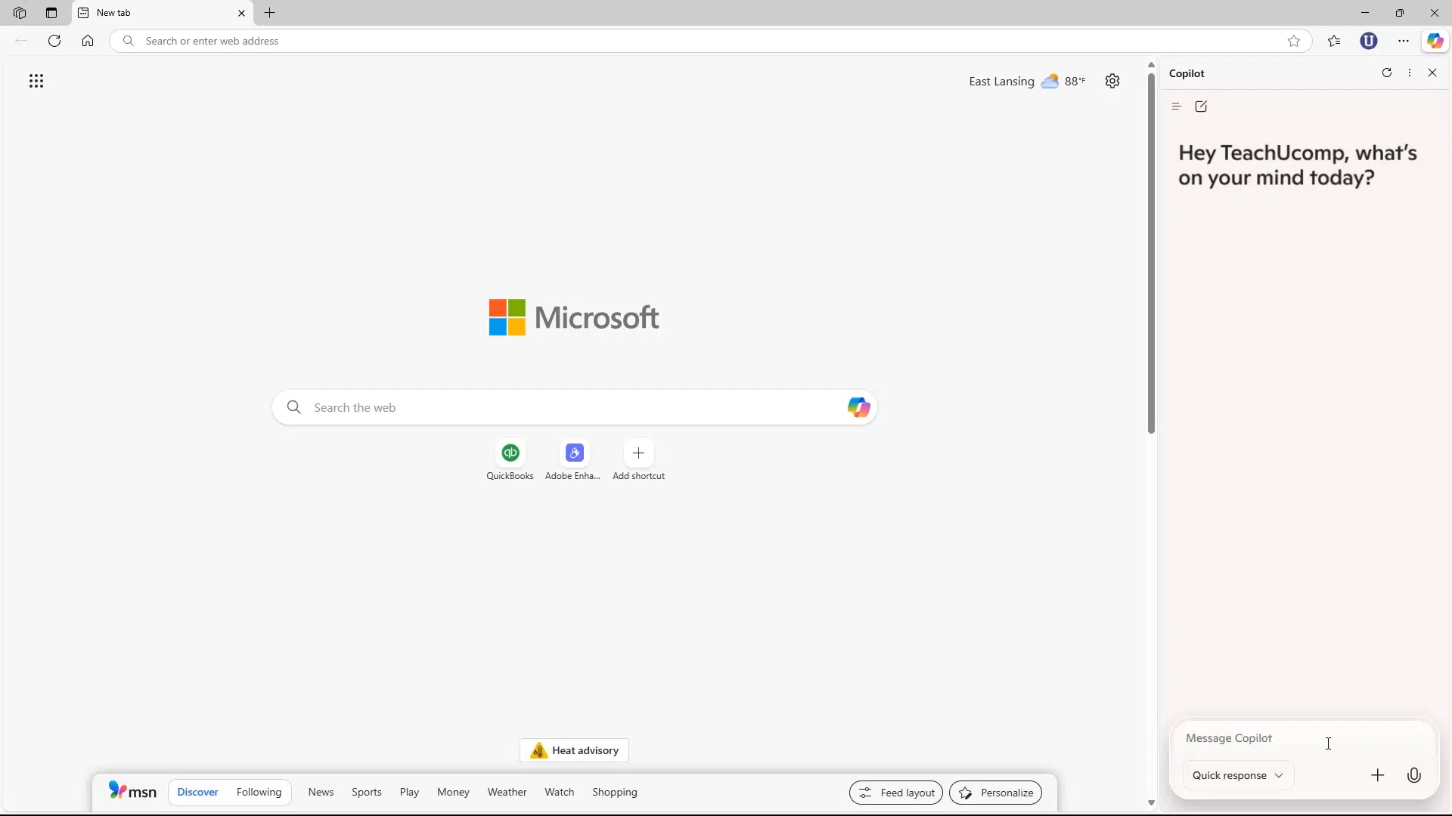Click the msn logo
This screenshot has width=1452, height=816.
click(132, 791)
